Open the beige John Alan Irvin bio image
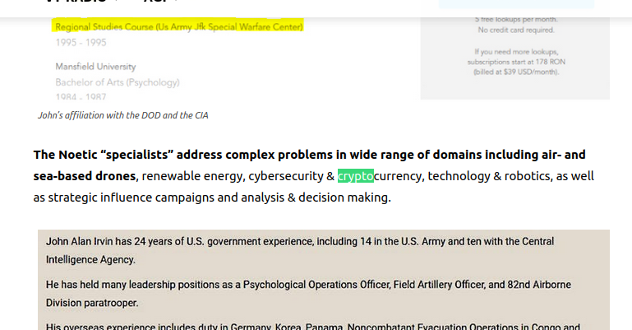632x330 pixels. click(324, 280)
